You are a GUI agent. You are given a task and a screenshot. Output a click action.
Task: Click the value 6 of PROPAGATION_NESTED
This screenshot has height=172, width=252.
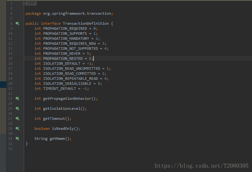pyautogui.click(x=90, y=58)
